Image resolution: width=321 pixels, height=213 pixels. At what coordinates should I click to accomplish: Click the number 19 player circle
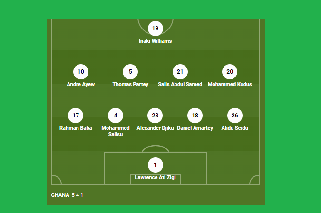(x=156, y=29)
